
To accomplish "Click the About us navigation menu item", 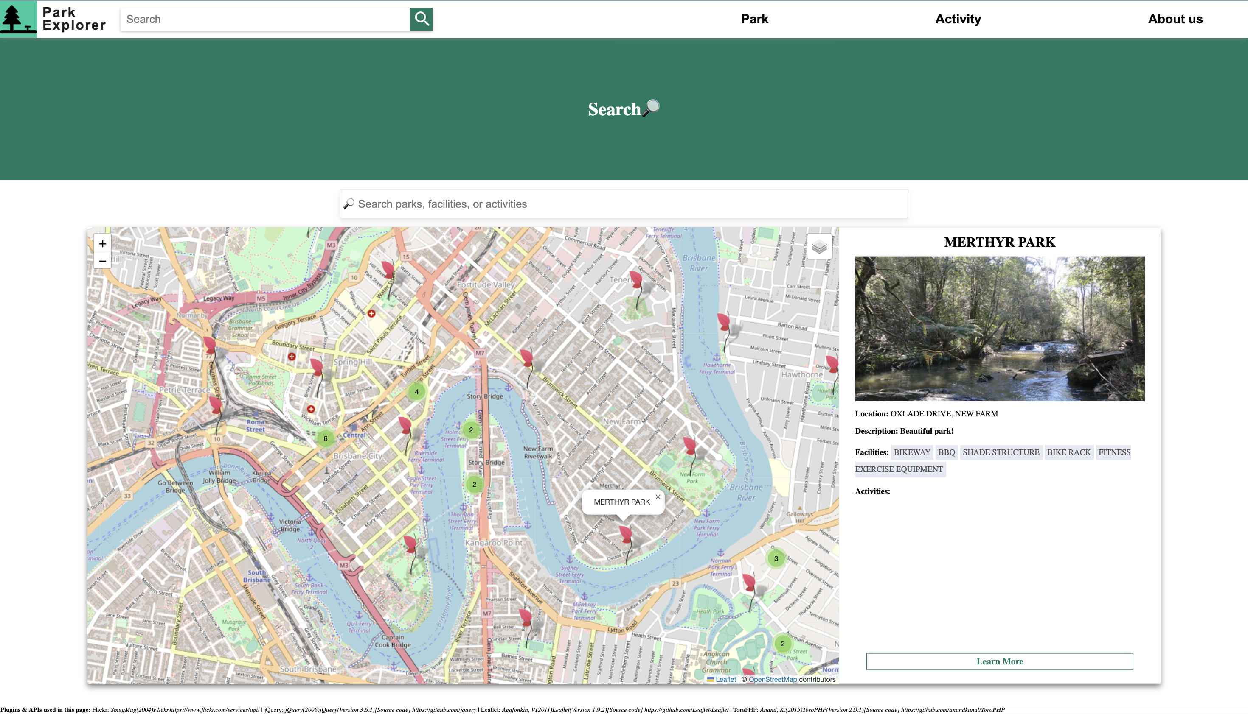I will [x=1175, y=19].
